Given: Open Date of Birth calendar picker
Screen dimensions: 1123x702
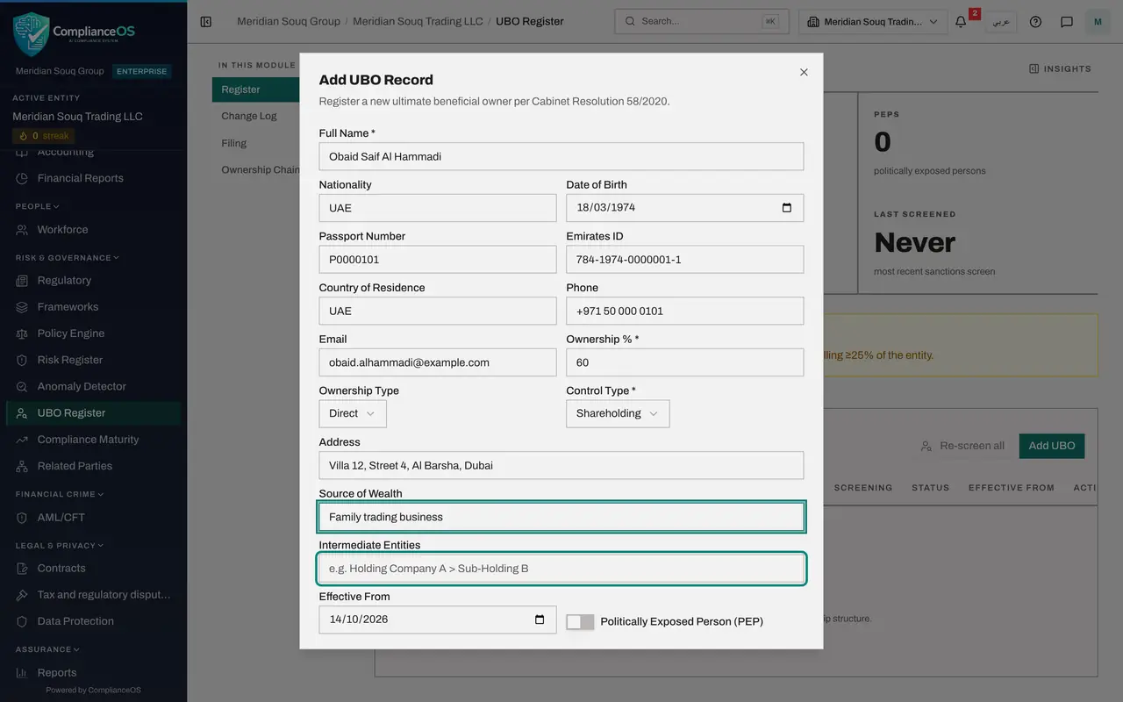Looking at the screenshot, I should (787, 208).
